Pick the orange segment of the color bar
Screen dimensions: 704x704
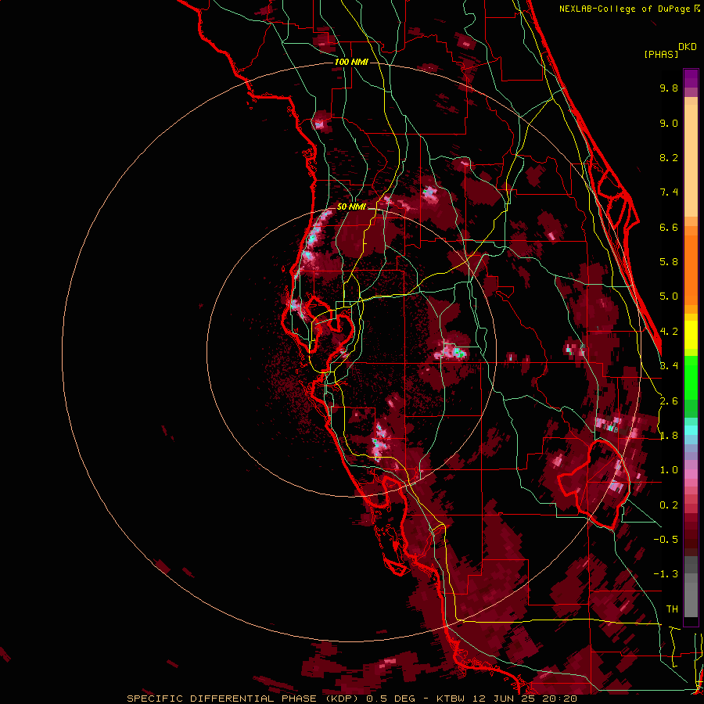[x=691, y=271]
